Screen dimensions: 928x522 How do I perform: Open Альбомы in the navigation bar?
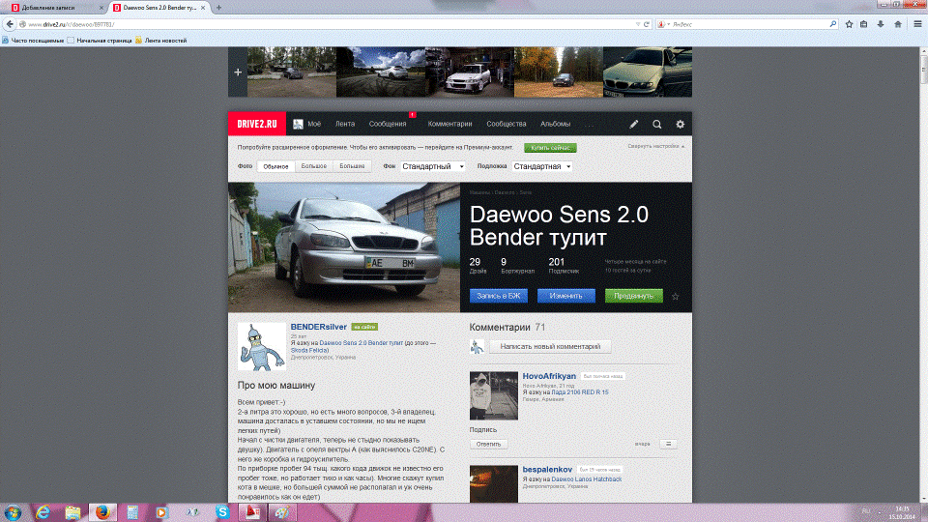click(x=555, y=125)
